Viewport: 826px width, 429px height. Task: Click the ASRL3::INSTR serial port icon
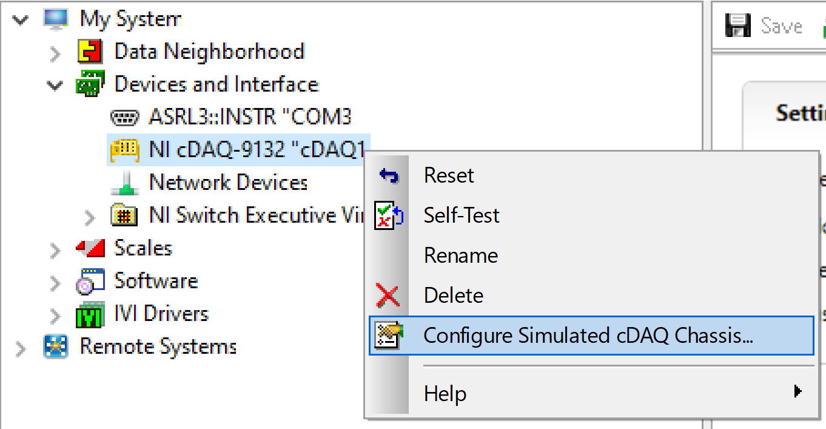[125, 117]
